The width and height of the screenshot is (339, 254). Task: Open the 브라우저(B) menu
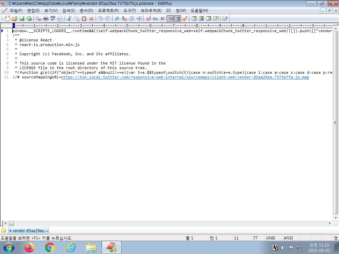(x=151, y=11)
